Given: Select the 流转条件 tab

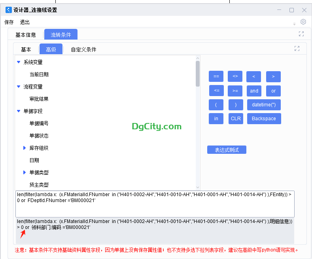Looking at the screenshot, I should 61,35.
